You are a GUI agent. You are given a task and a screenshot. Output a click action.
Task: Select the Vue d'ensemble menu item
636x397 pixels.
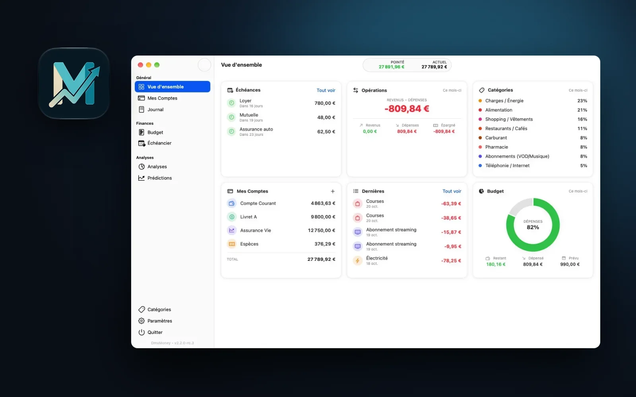coord(173,87)
